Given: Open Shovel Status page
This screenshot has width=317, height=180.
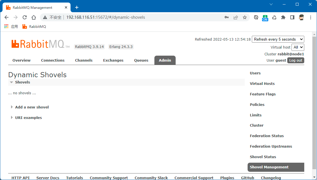Looking at the screenshot, I should [263, 157].
